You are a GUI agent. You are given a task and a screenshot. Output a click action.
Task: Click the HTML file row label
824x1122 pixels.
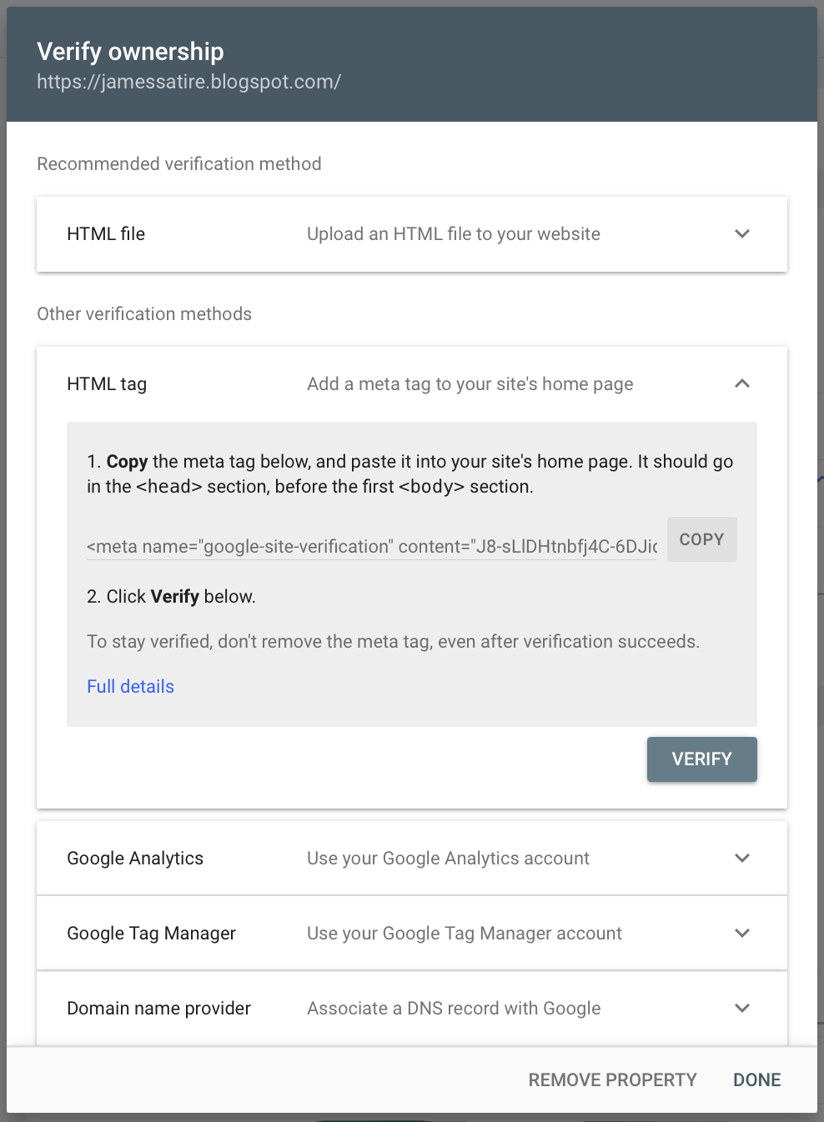point(106,234)
